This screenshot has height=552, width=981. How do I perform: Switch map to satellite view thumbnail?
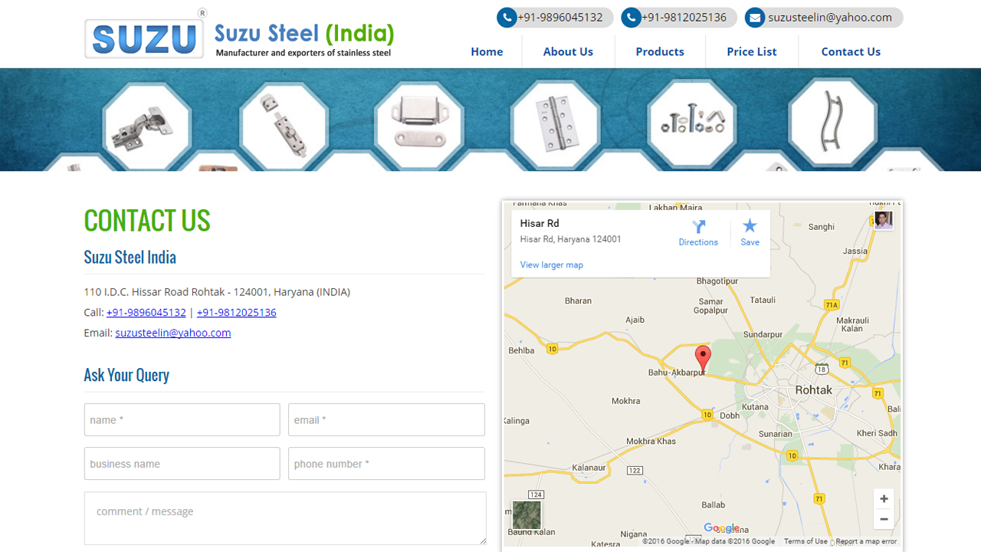(527, 515)
